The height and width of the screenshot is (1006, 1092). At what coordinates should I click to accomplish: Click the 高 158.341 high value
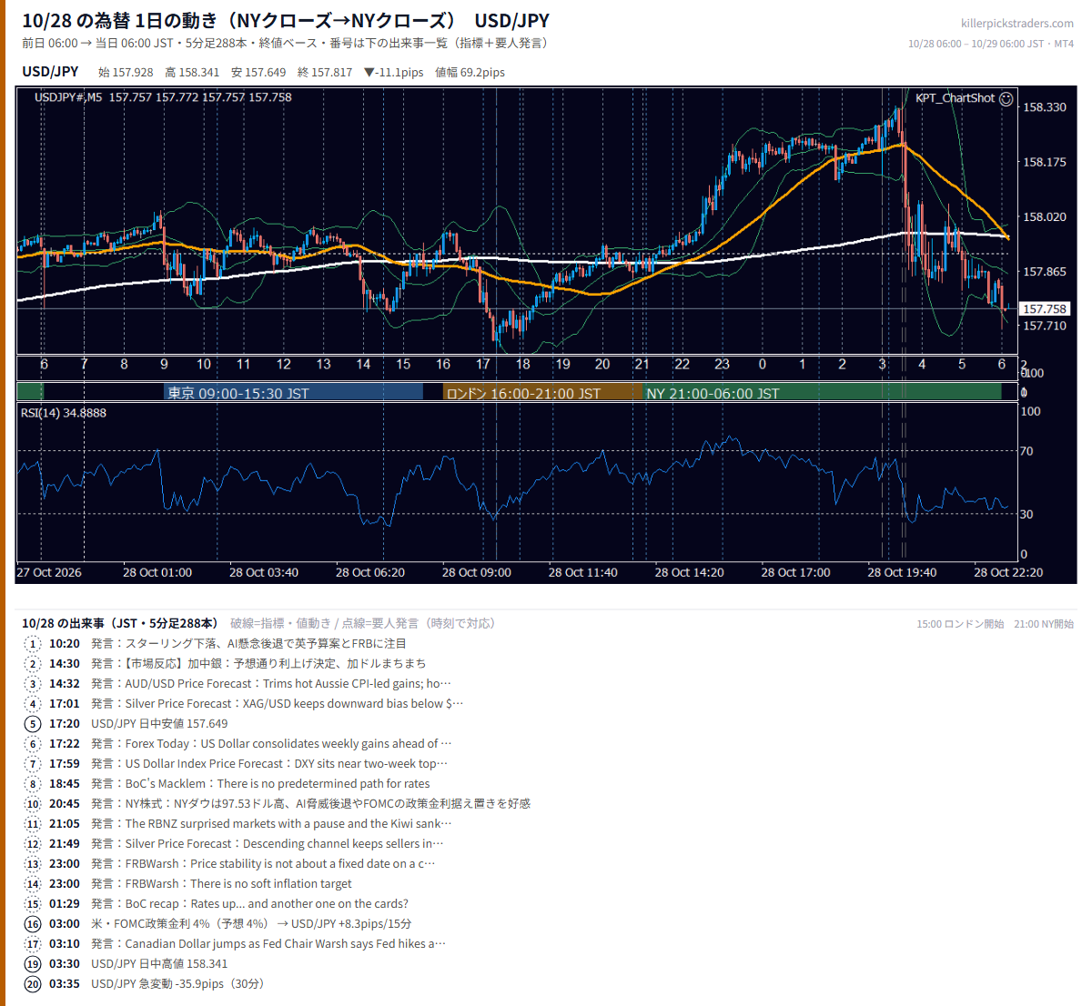click(192, 73)
